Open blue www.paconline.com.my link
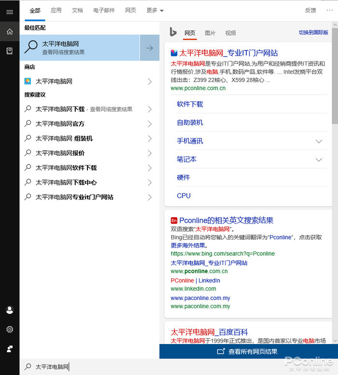Screen dimensions: 338x375 click(200, 298)
